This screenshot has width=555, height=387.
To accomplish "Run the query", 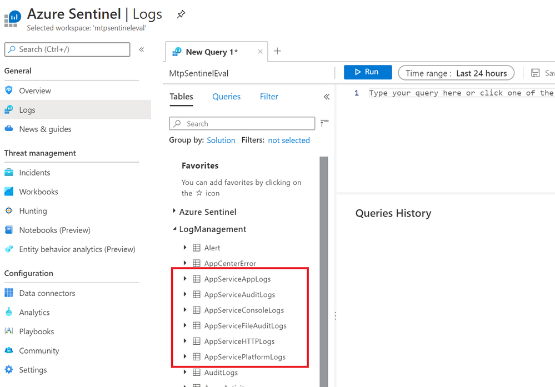I will (x=367, y=72).
